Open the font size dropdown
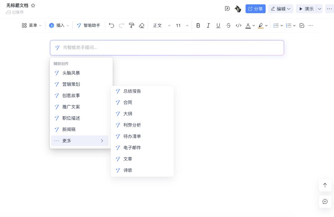Viewport: 334px width, 217px height. click(180, 26)
